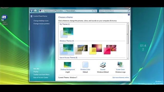Open the Screen Saver link
The width and height of the screenshot is (164, 92).
(x=120, y=70)
